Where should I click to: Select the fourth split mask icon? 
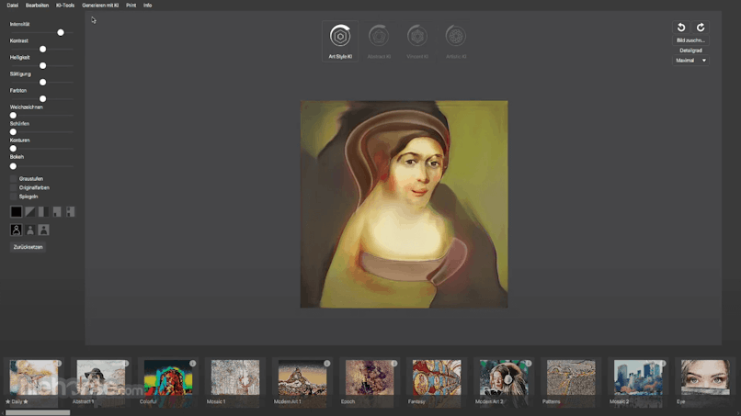57,211
